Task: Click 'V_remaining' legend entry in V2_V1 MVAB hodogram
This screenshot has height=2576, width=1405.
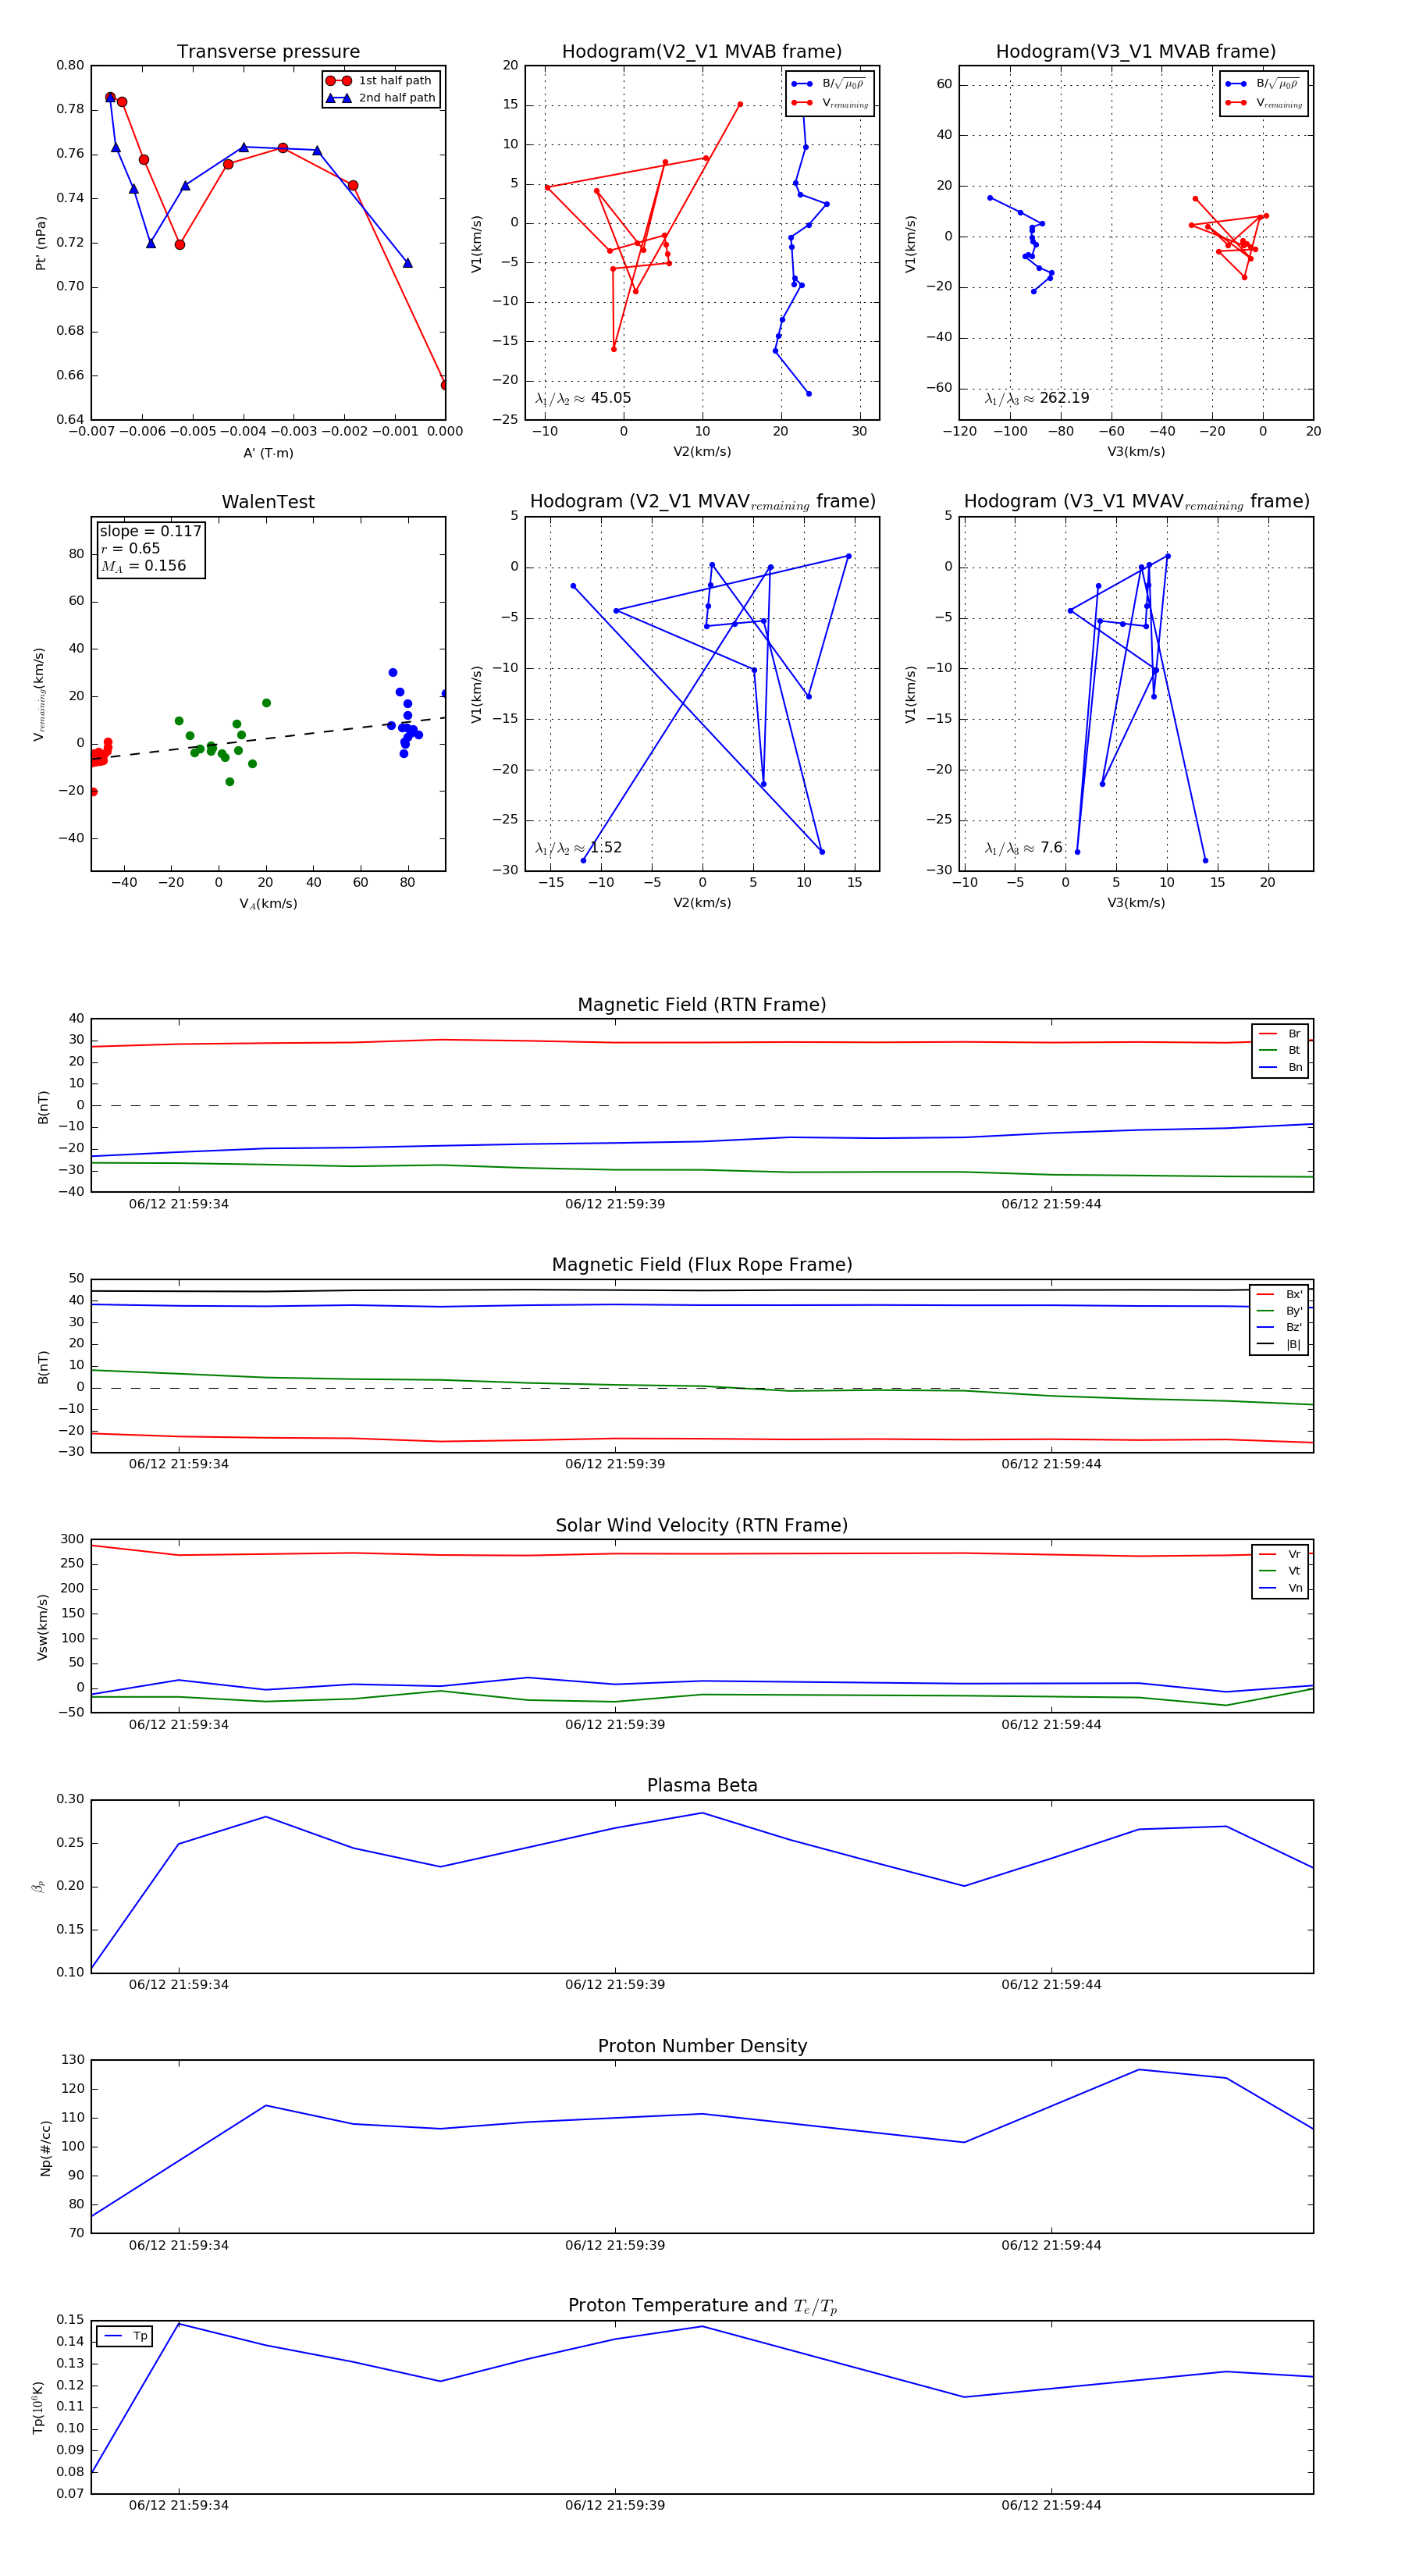Action: point(830,103)
